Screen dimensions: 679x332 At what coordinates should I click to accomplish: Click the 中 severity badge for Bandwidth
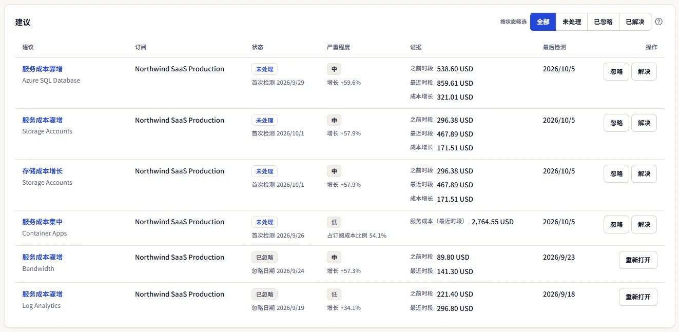coord(334,258)
